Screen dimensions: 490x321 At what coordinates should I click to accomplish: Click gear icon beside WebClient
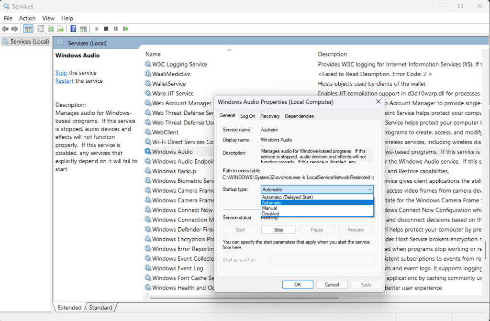[148, 132]
